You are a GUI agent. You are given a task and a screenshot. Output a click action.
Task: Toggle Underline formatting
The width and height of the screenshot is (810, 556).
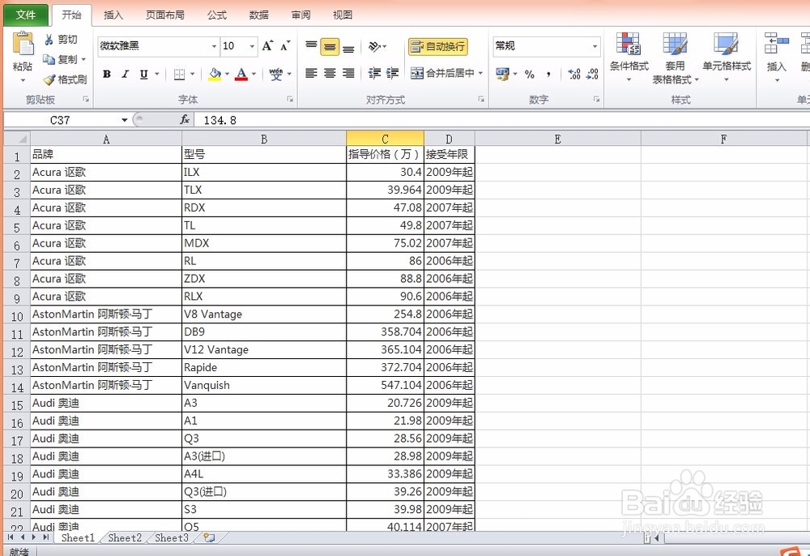coord(143,75)
